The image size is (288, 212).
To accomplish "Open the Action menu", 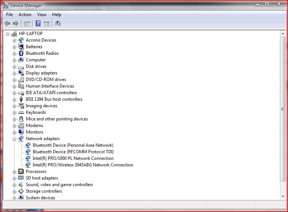I will (x=25, y=15).
